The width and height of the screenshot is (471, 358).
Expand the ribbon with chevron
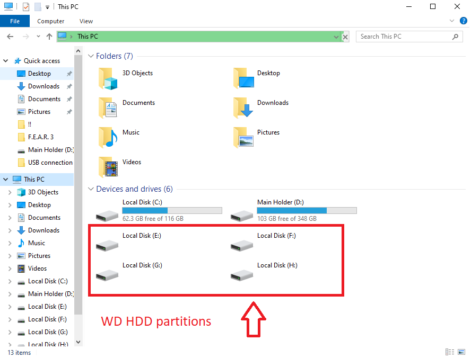coord(452,21)
